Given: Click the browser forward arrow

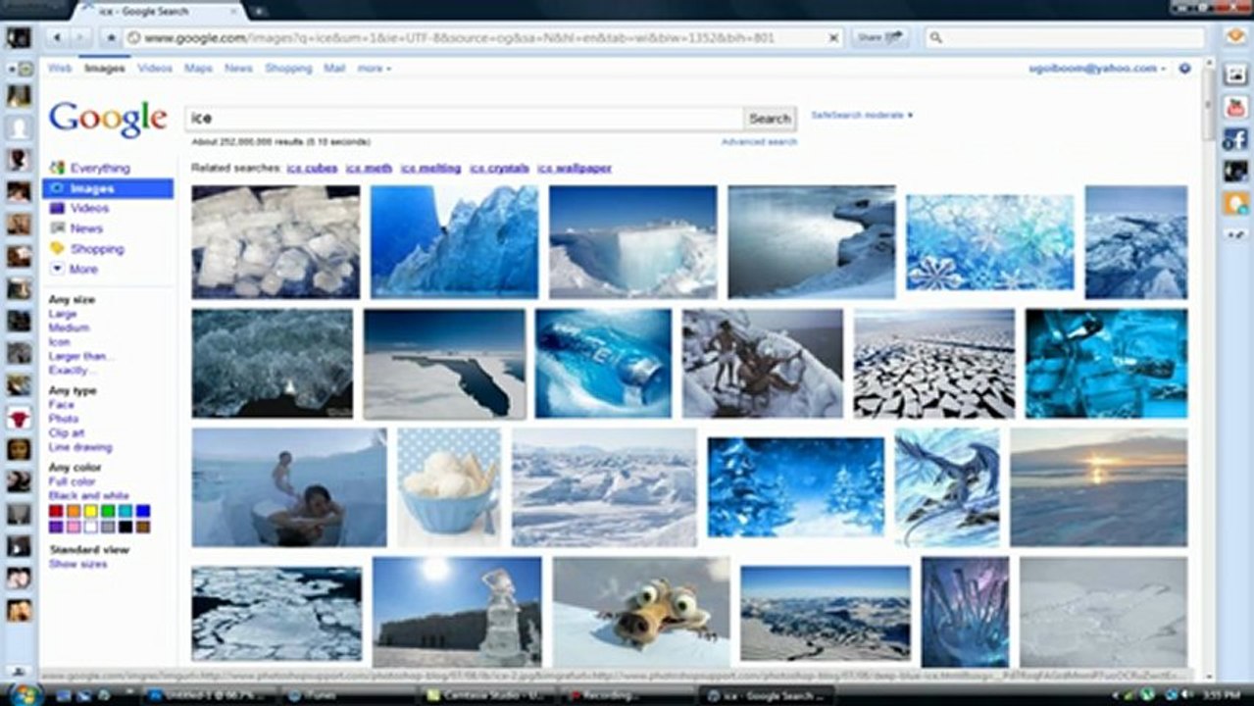Looking at the screenshot, I should 81,37.
